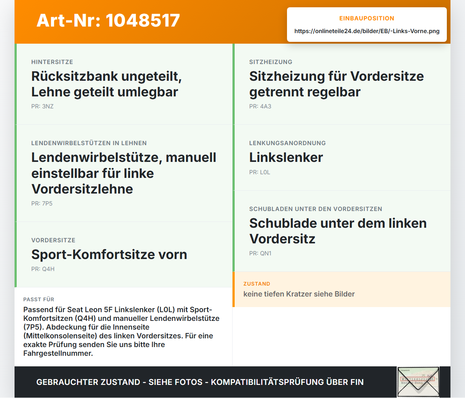Click the envelope thumbnail in the footer
Image resolution: width=465 pixels, height=398 pixels.
click(x=418, y=382)
